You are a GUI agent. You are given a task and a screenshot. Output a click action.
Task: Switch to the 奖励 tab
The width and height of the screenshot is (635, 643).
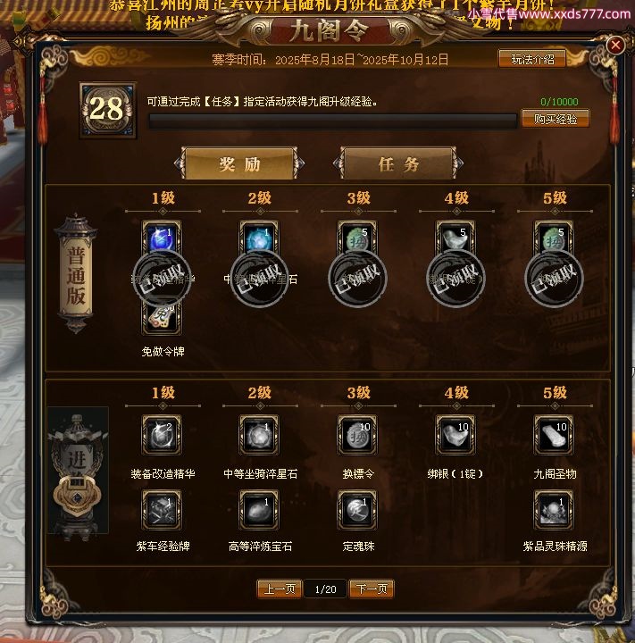point(239,164)
